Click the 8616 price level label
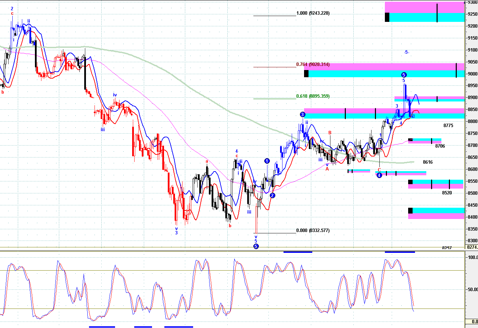 [x=428, y=162]
